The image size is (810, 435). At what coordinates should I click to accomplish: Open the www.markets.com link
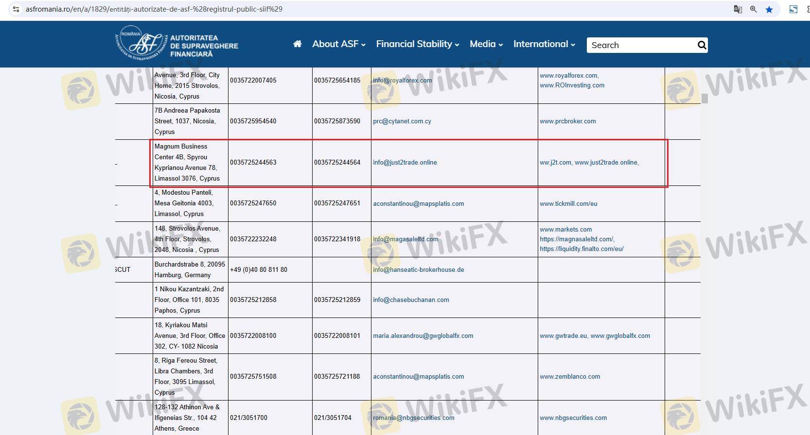566,230
